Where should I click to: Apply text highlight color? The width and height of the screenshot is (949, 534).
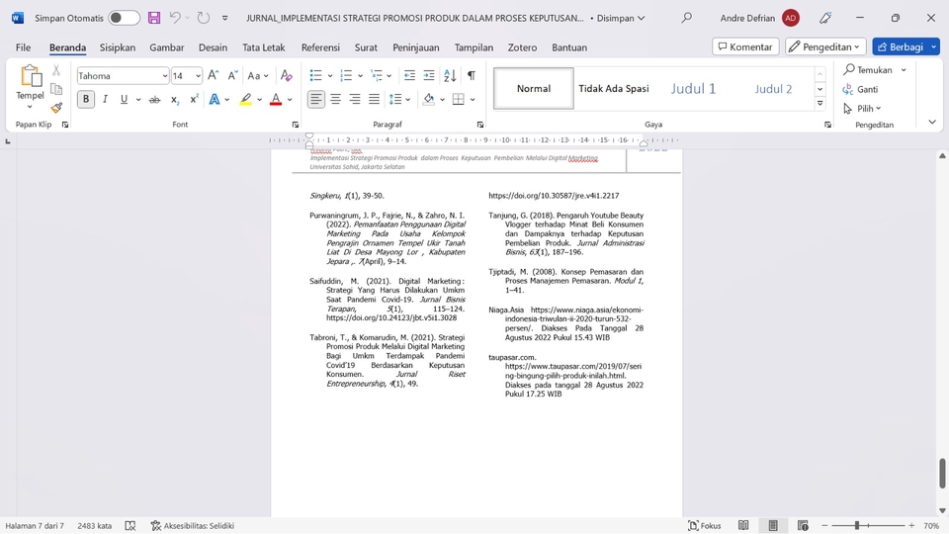[x=245, y=99]
